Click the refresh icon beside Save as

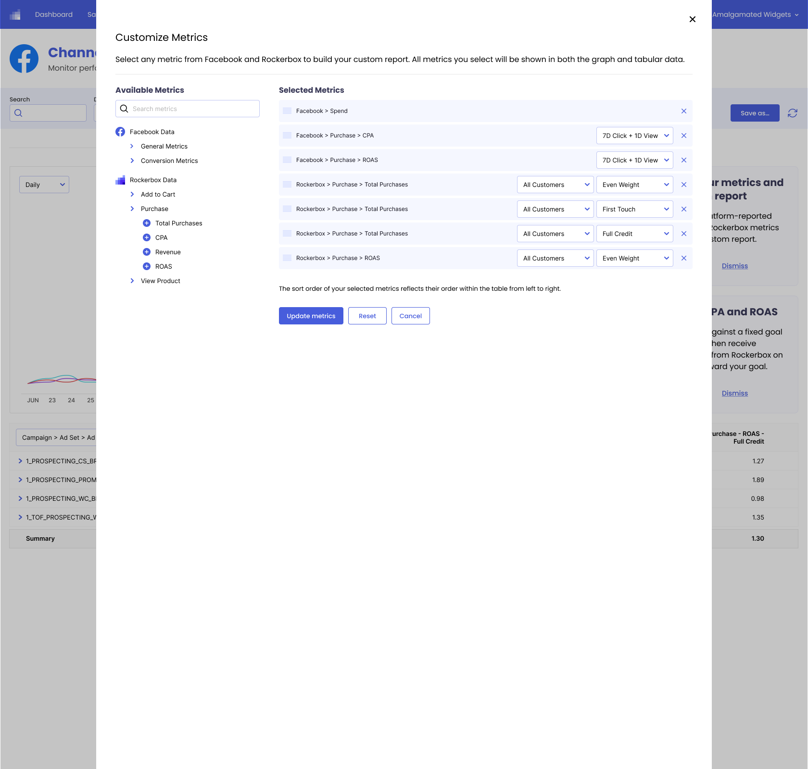click(x=793, y=113)
